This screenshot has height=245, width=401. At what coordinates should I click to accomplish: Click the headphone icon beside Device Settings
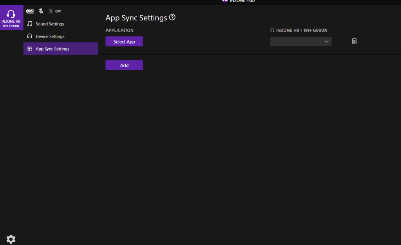pyautogui.click(x=29, y=36)
